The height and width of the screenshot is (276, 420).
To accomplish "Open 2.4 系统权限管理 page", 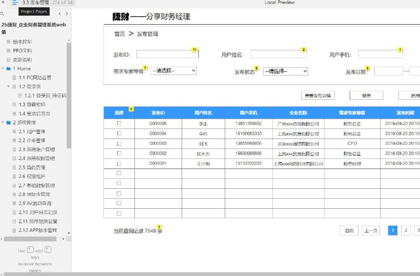I will click(x=37, y=158).
